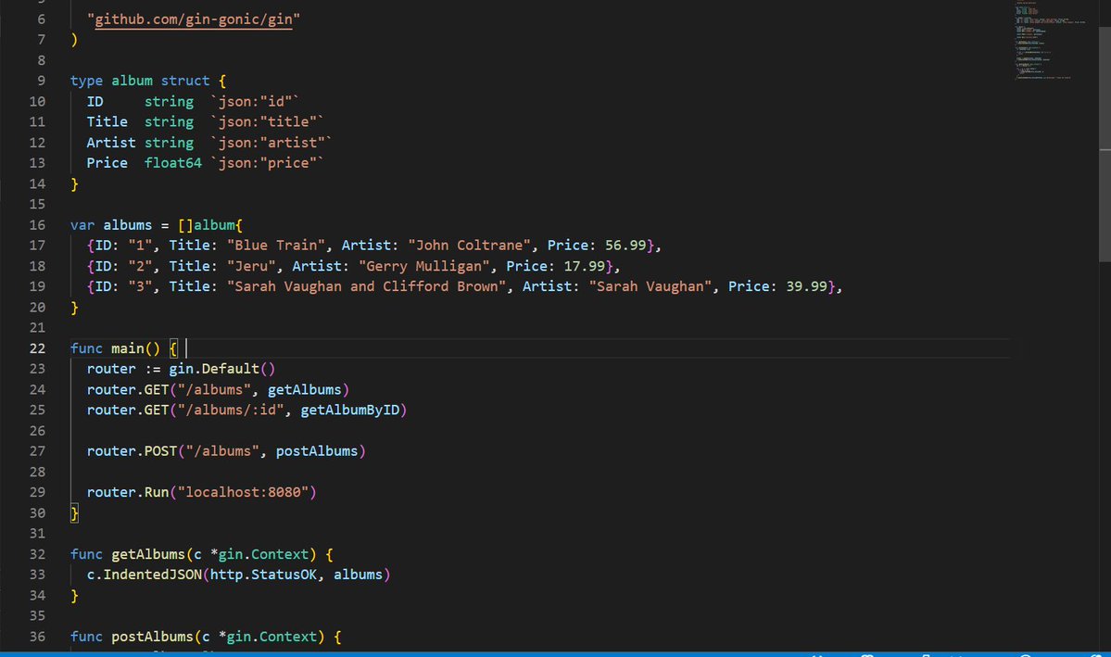Click the "router" variable on line 23
The image size is (1111, 657).
111,369
